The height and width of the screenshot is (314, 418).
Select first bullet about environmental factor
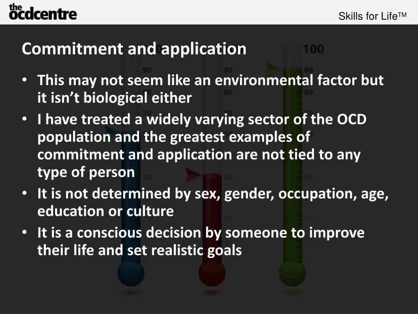(210, 89)
